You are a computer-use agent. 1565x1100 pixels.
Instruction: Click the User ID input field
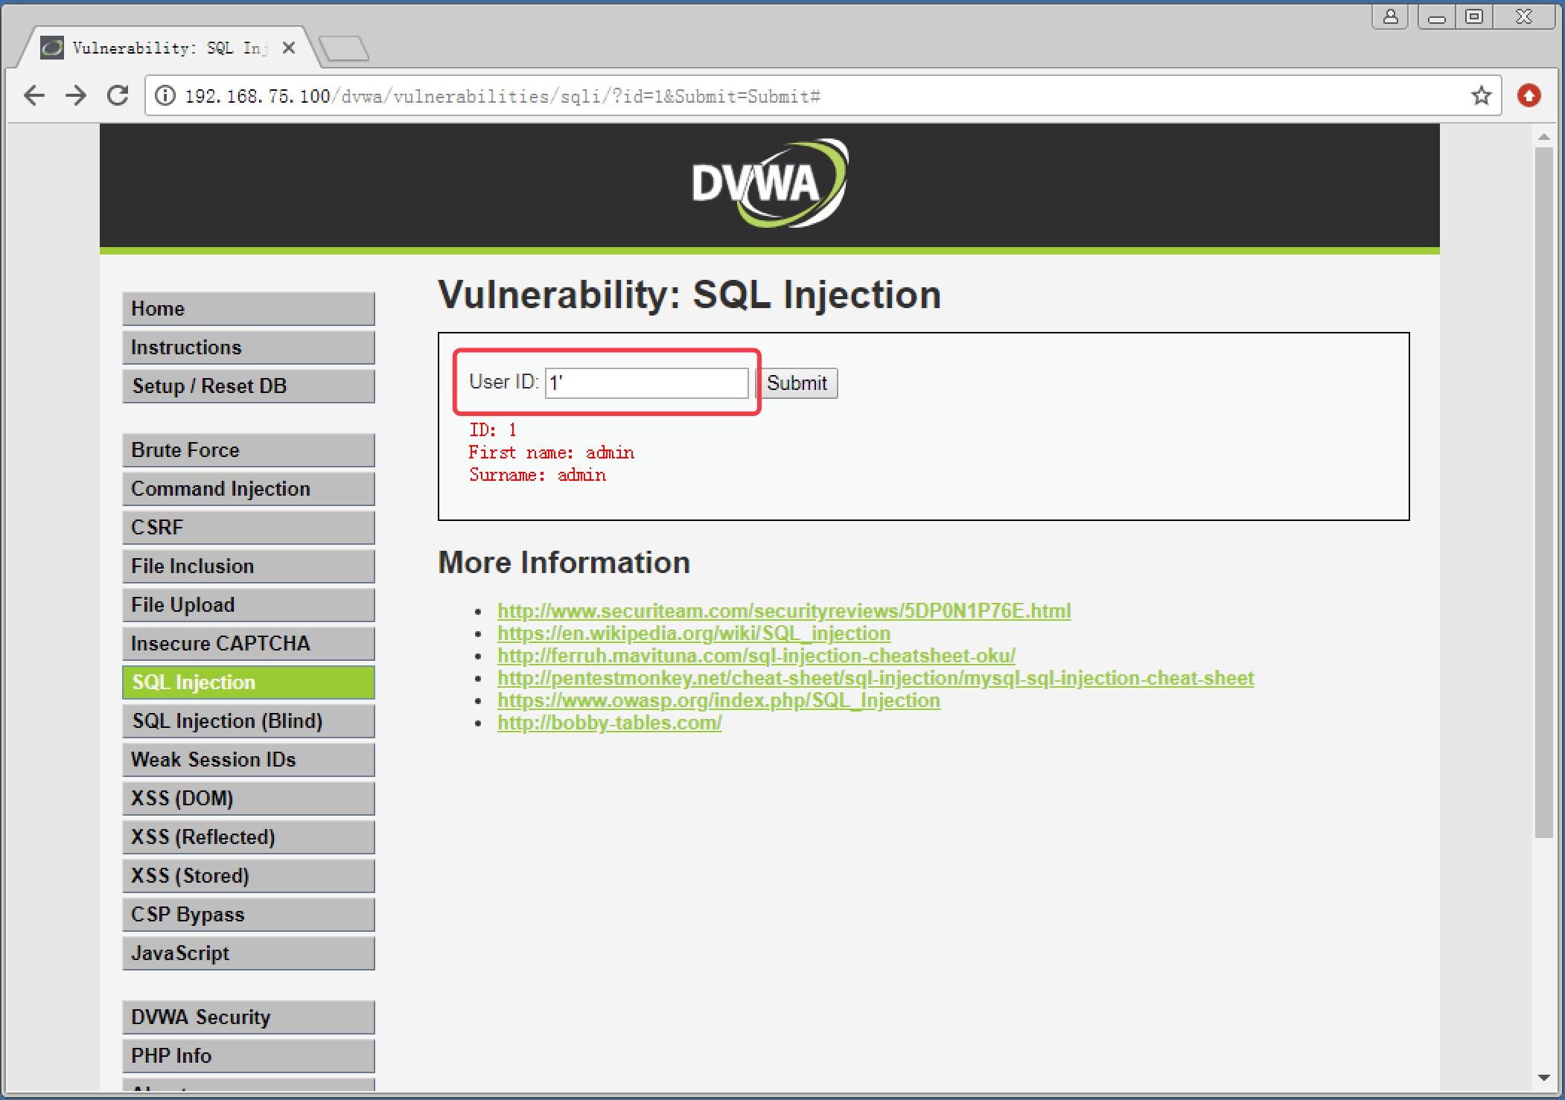[647, 383]
